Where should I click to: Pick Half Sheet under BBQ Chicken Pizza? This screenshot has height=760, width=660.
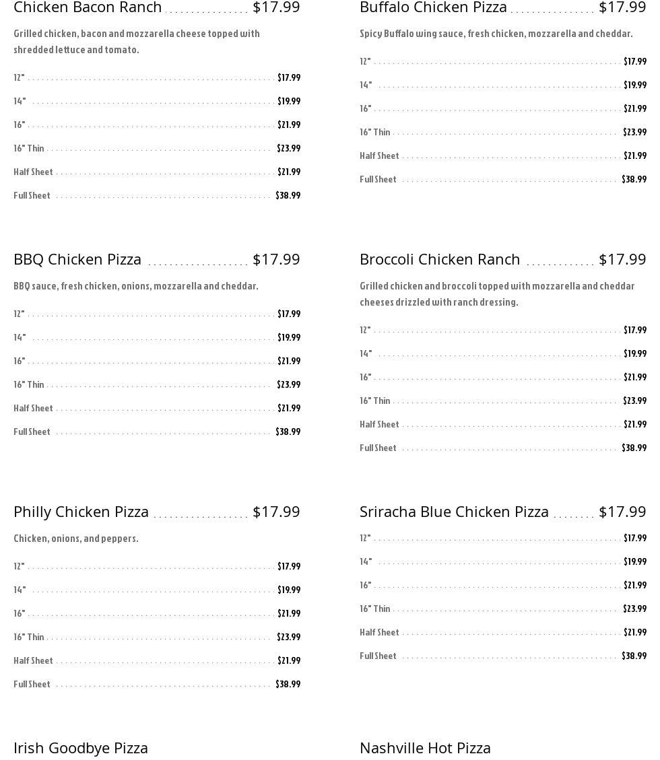(x=33, y=408)
